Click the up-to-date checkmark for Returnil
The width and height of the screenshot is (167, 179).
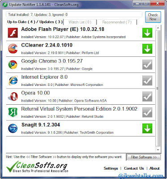147,112
